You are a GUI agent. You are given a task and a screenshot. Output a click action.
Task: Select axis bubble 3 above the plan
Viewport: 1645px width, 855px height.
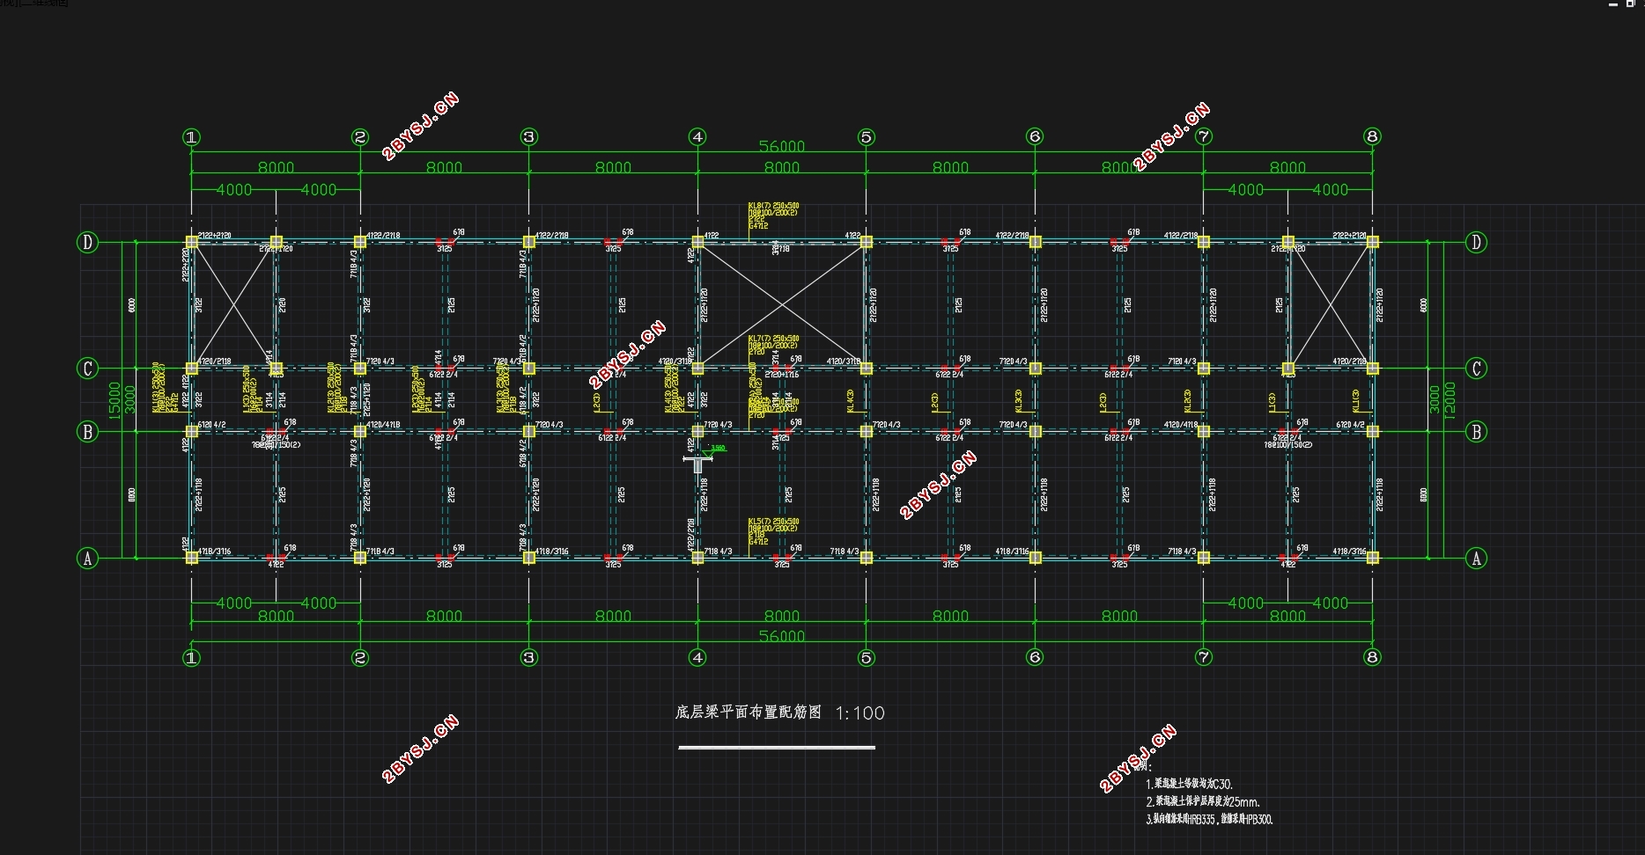click(529, 136)
